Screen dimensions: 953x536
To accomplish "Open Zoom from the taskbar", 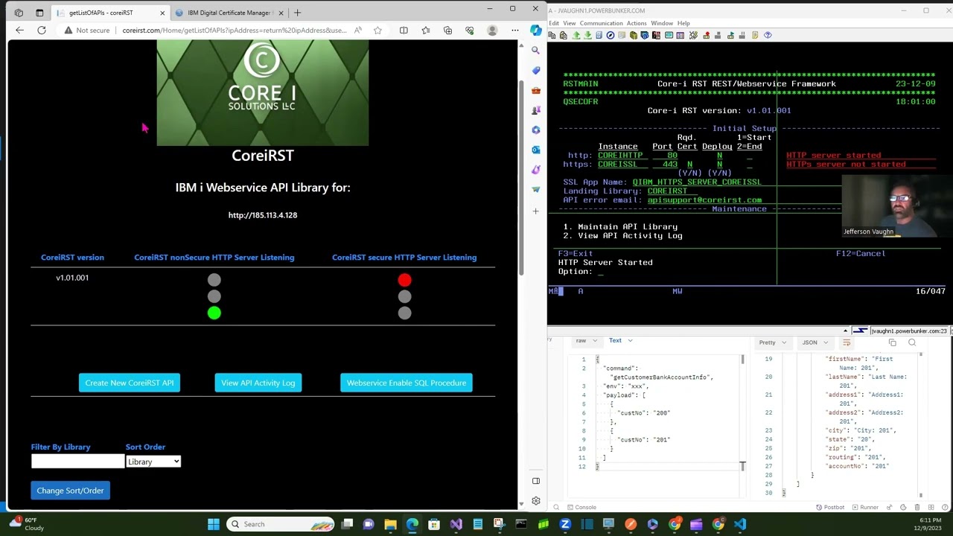I will (x=565, y=524).
